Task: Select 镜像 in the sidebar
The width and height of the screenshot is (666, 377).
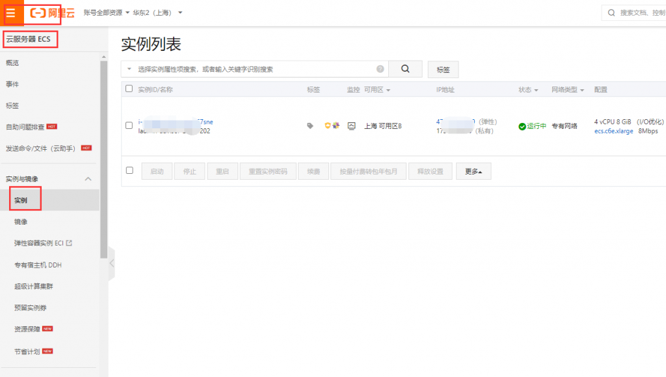Action: [21, 222]
